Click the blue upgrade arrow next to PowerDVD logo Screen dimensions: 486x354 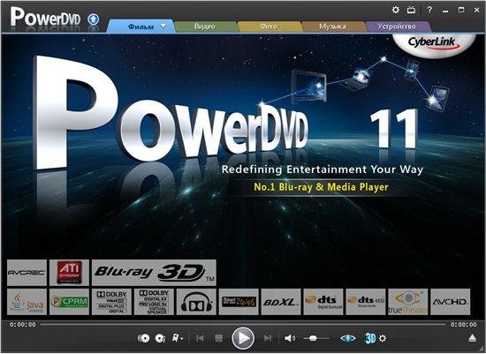(94, 19)
